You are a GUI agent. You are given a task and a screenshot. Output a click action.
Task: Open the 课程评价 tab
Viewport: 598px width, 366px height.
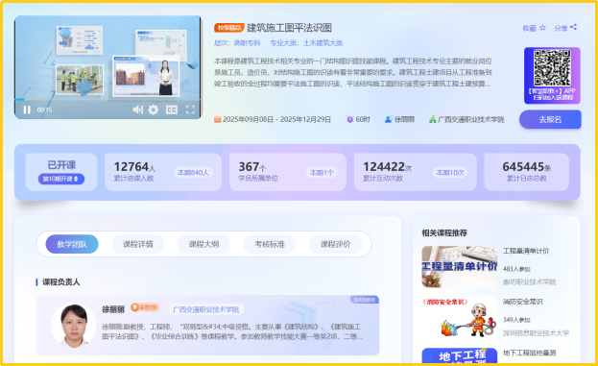[335, 244]
